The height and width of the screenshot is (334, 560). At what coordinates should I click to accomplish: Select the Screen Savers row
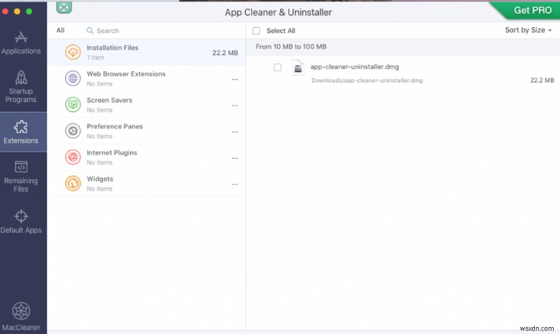146,105
